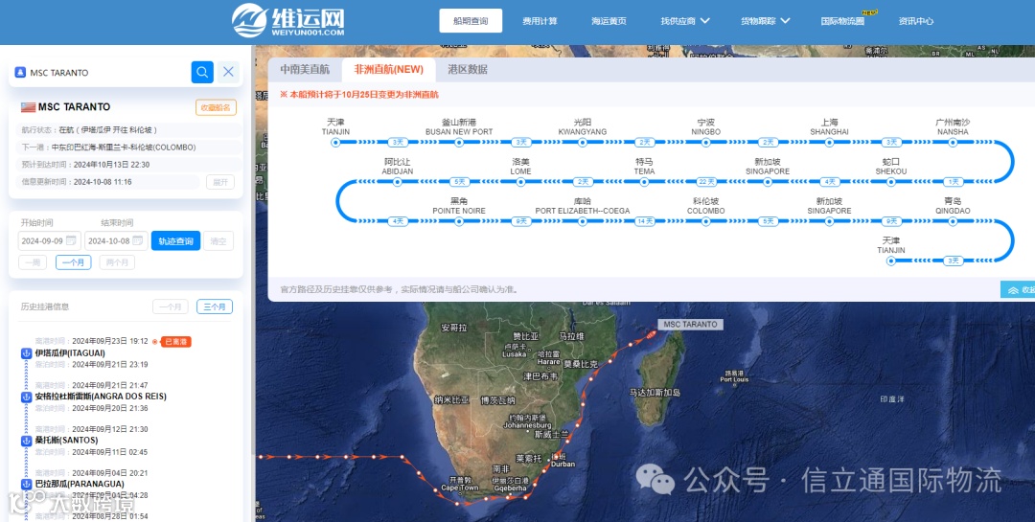Open the end date calendar icon
Image resolution: width=1035 pixels, height=522 pixels.
click(138, 240)
